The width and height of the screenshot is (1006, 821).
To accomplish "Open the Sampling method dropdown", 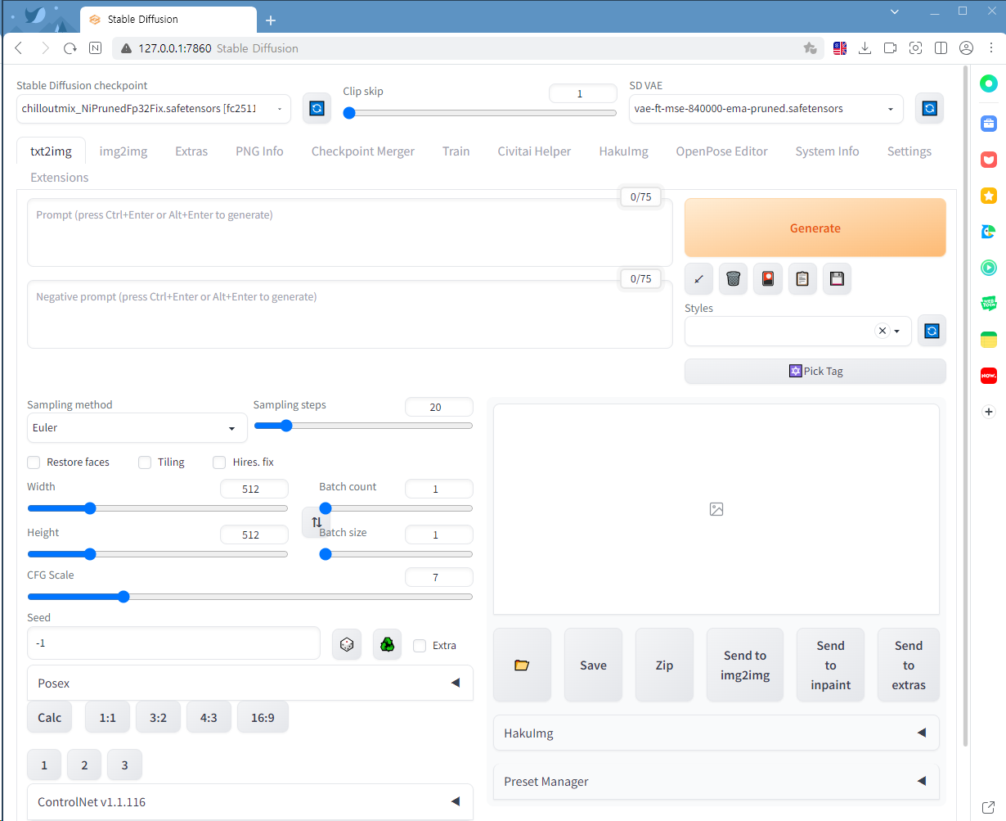I will point(137,428).
